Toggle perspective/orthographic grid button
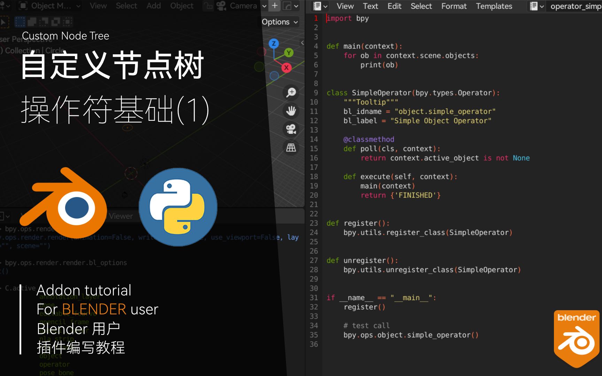 tap(291, 148)
